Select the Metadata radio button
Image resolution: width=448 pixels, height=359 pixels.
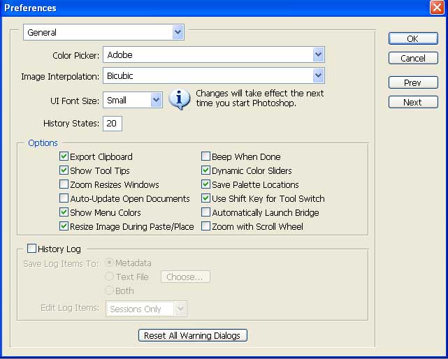point(110,263)
